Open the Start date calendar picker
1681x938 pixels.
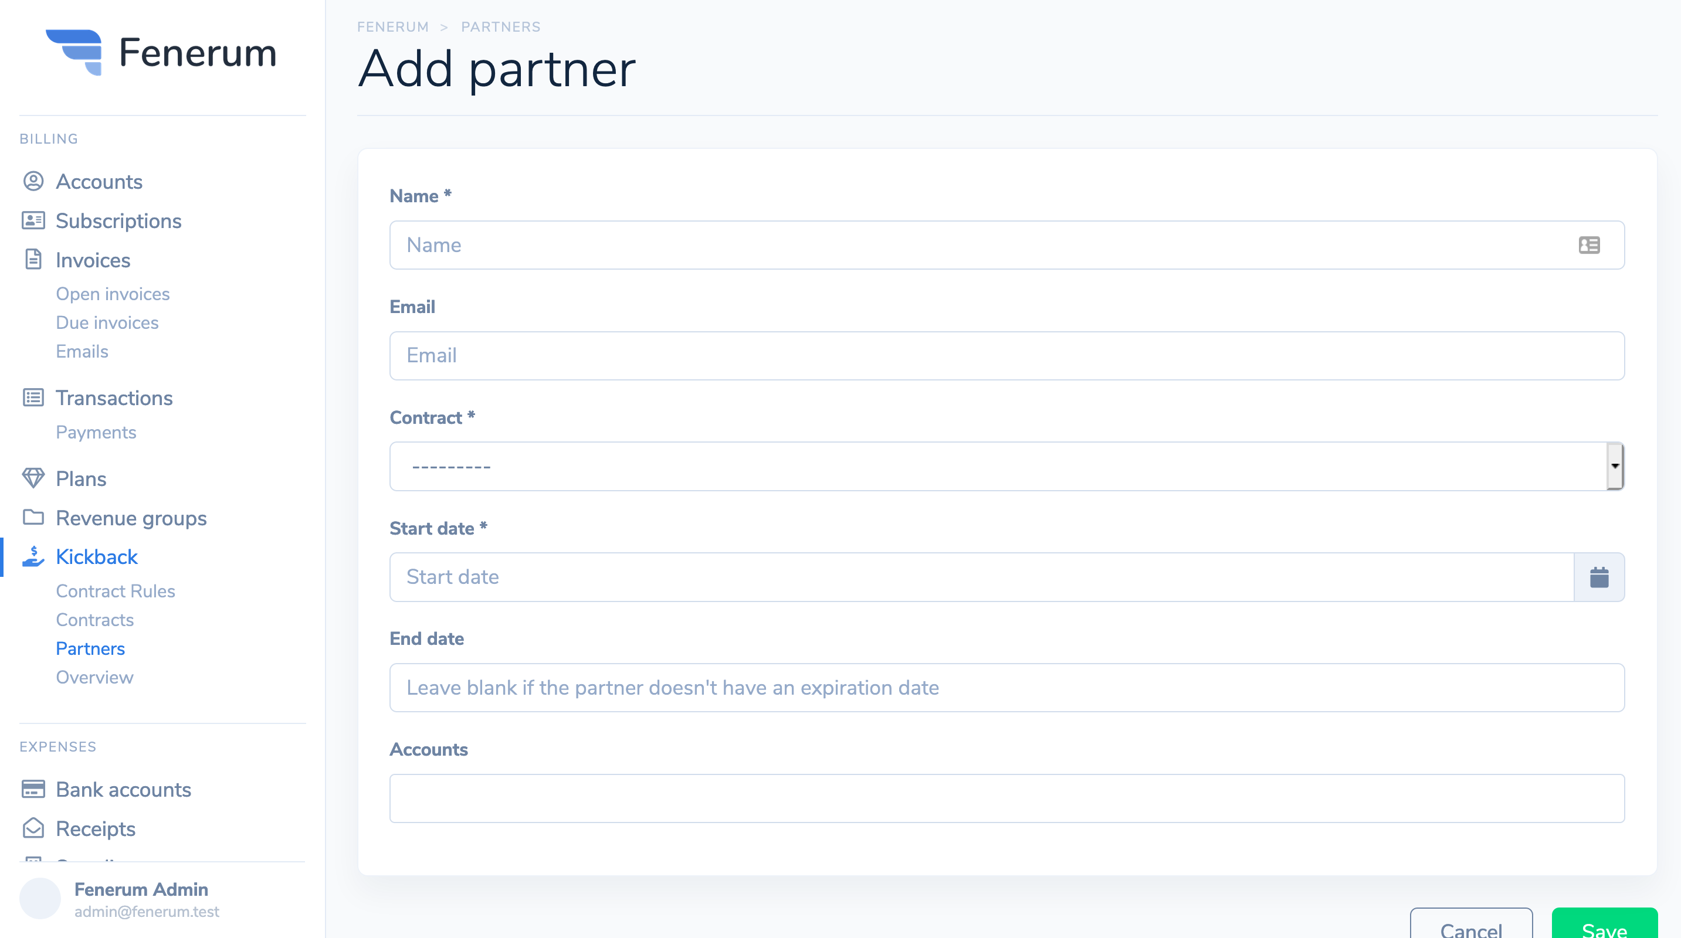click(1599, 577)
